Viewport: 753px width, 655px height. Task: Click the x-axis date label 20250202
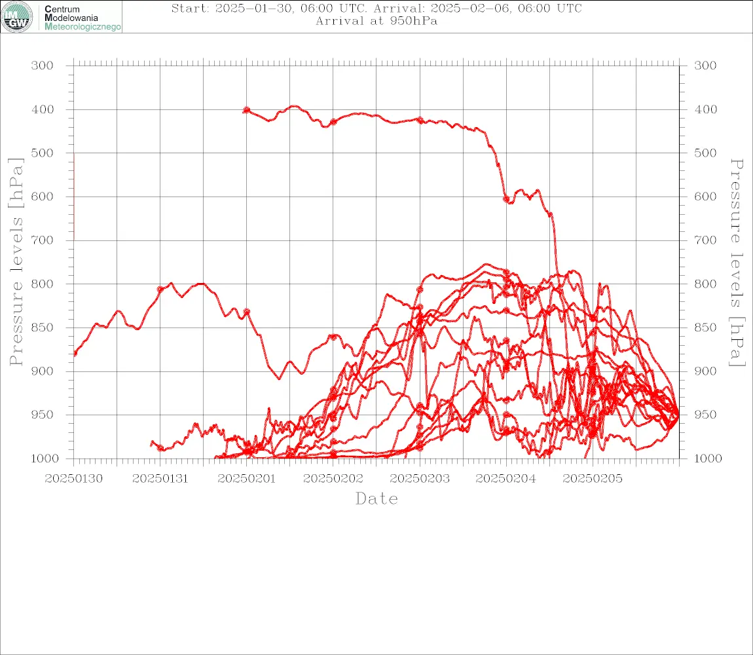333,479
